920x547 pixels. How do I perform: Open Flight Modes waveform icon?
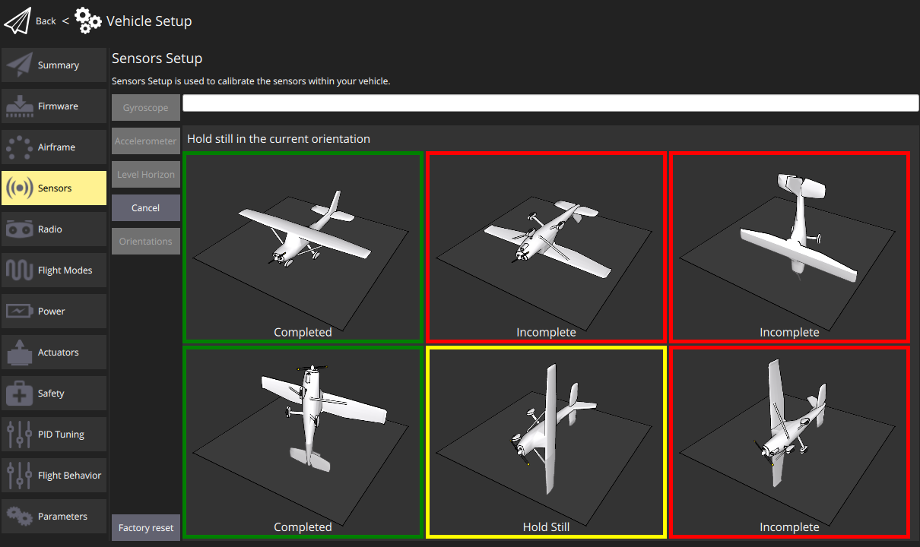tap(19, 270)
